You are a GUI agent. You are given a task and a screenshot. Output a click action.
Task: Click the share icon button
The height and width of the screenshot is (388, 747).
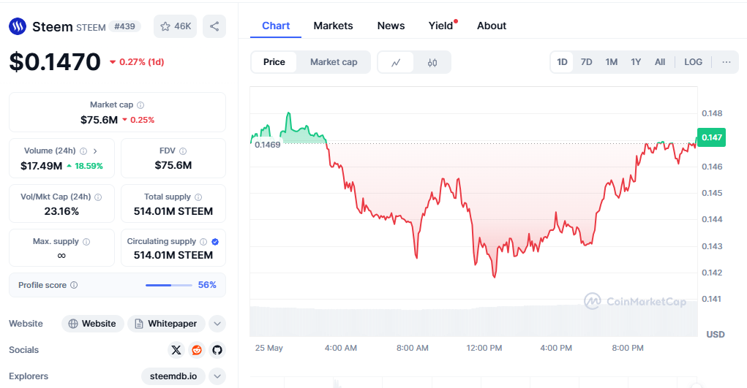[214, 26]
